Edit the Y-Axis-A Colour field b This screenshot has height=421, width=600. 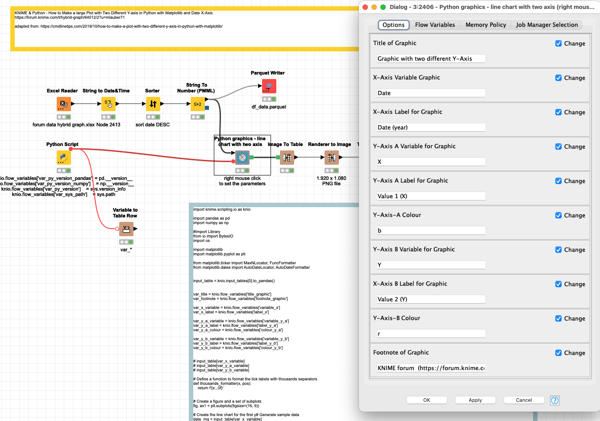coord(431,230)
